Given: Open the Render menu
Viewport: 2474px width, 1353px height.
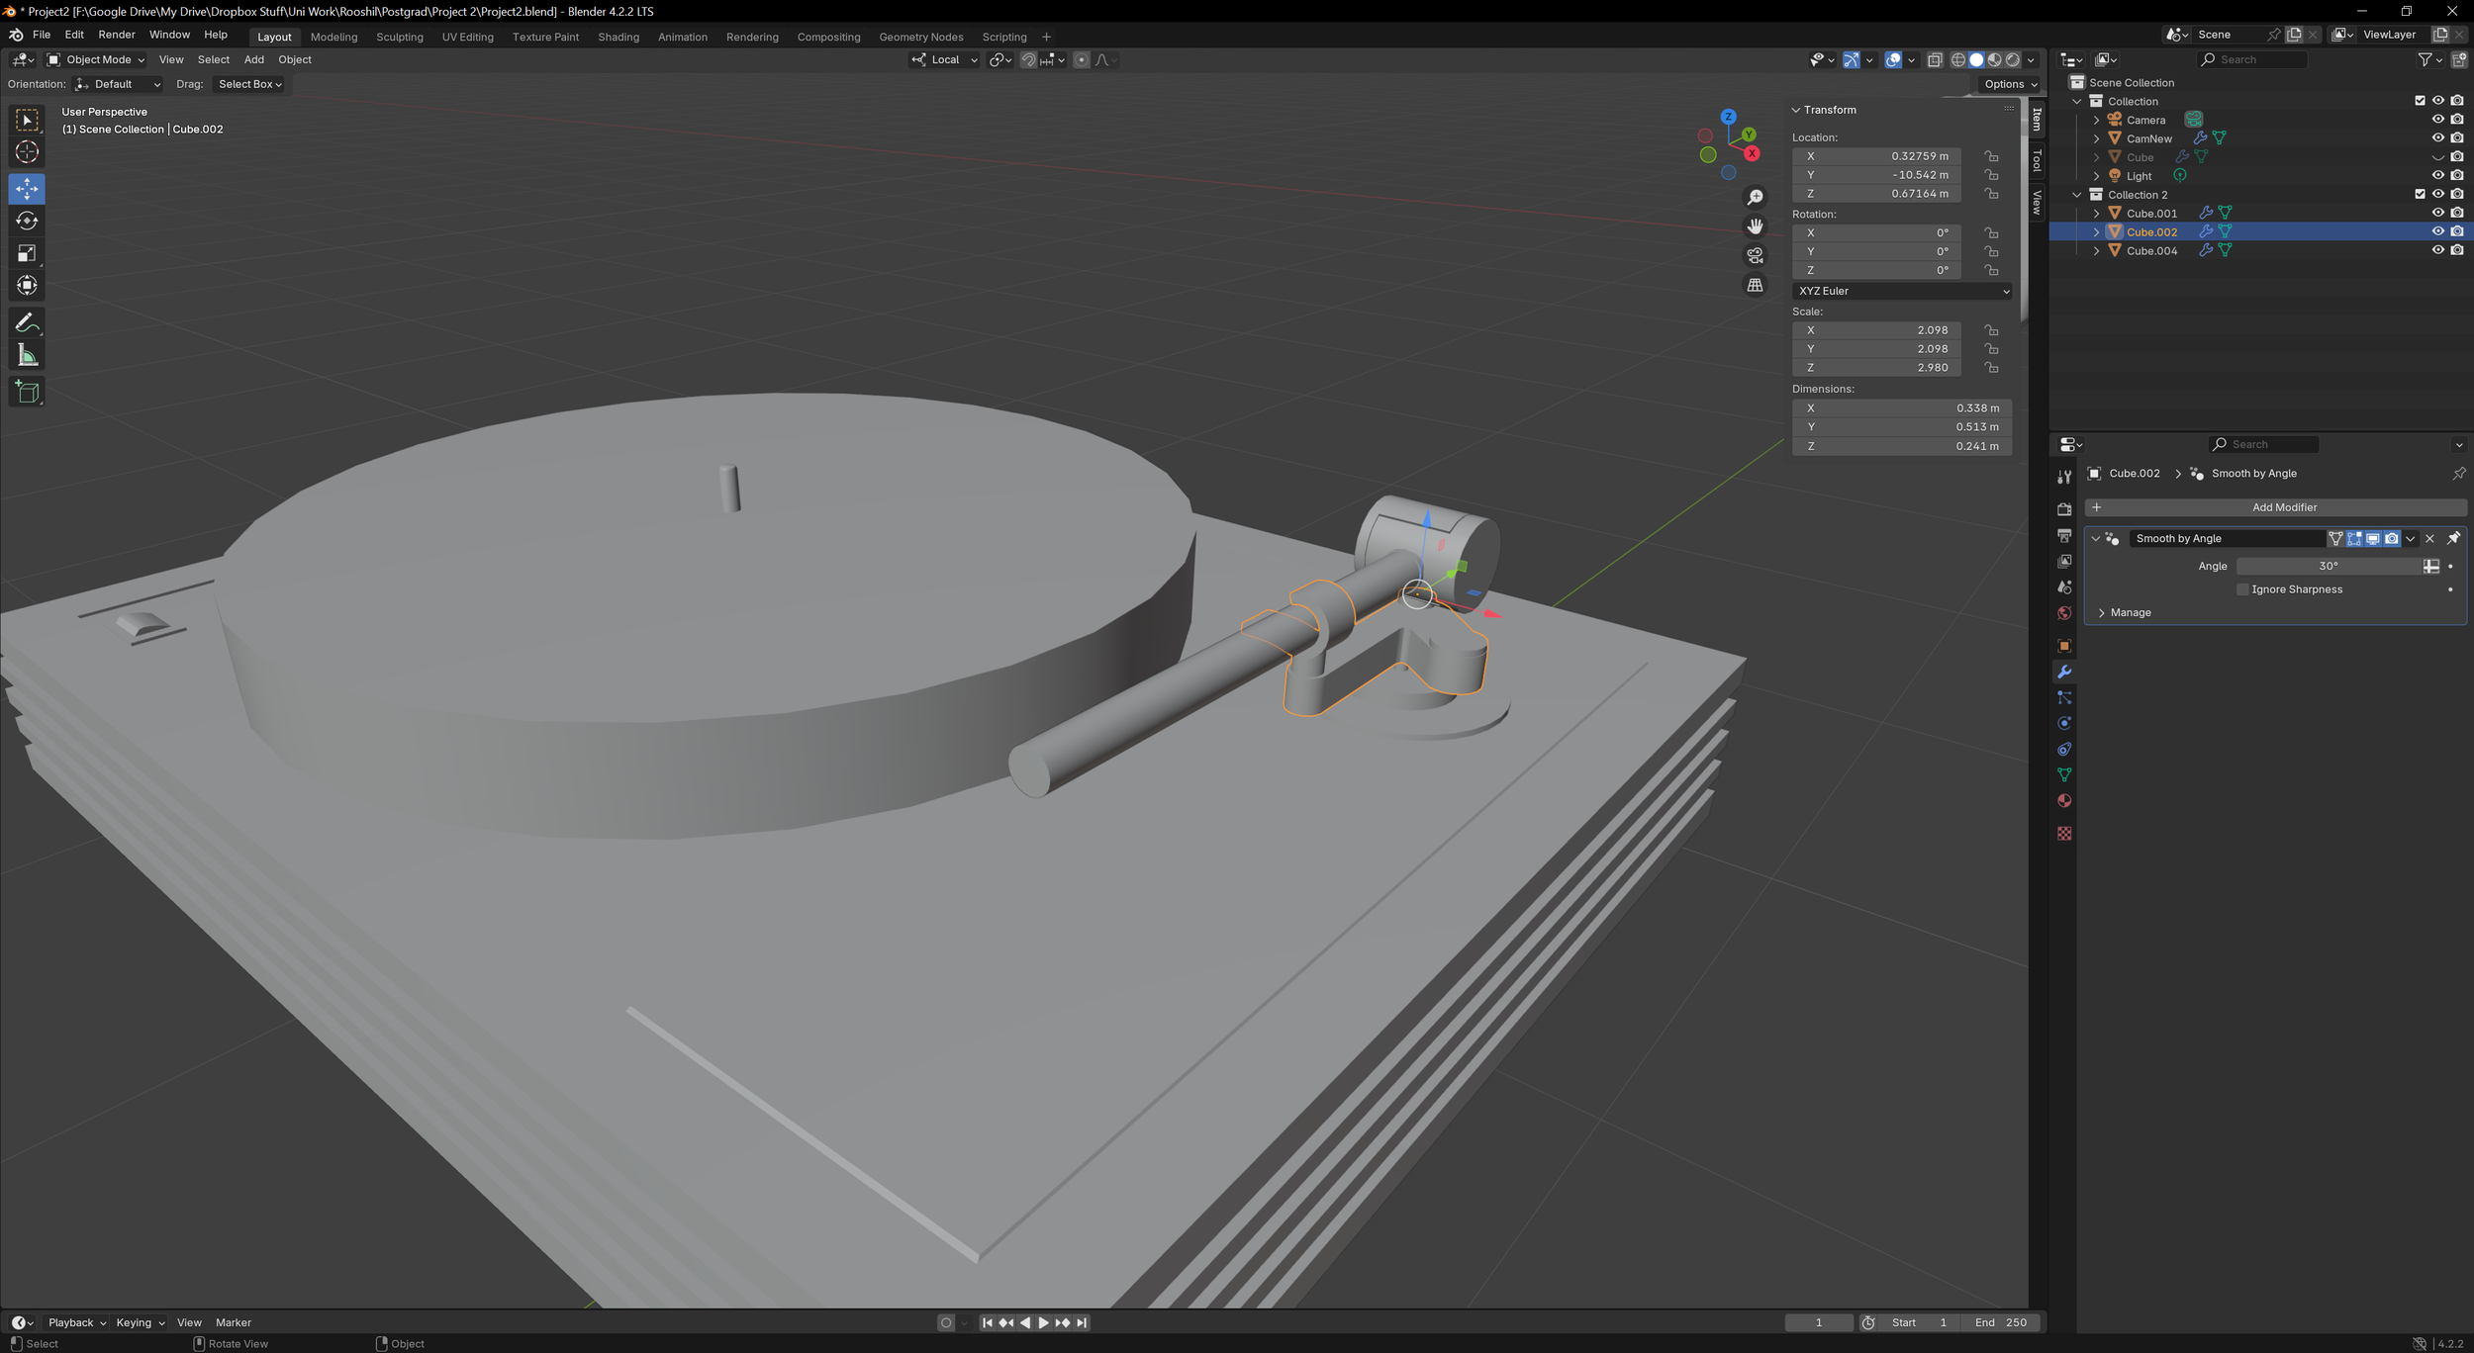Looking at the screenshot, I should (117, 35).
